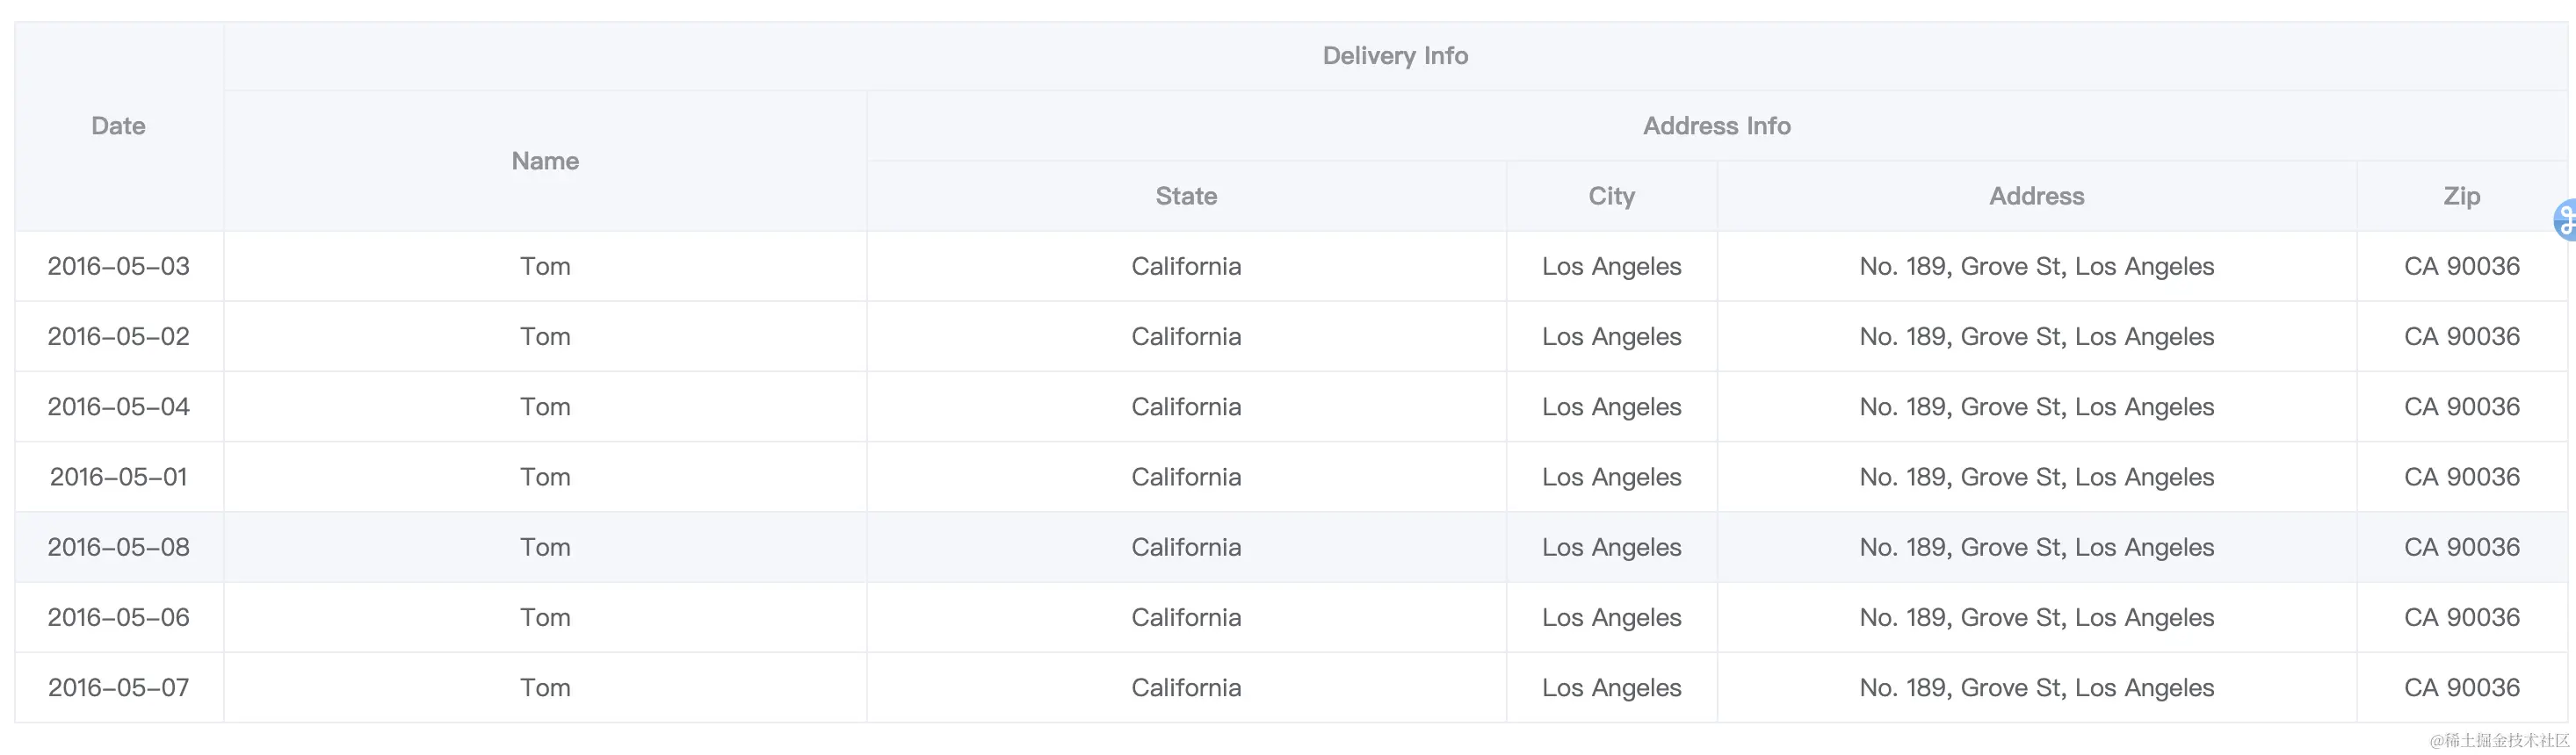Select the Date column header

tap(118, 126)
